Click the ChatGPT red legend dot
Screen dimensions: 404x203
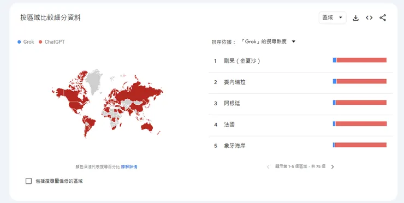[40, 41]
